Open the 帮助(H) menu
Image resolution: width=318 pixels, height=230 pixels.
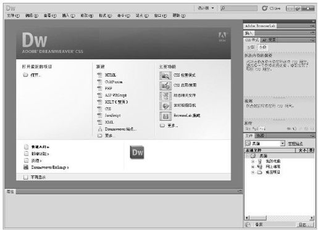coord(179,15)
